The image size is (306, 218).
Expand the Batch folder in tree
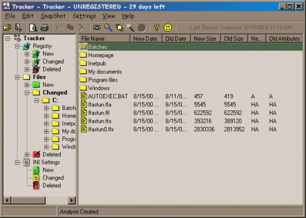point(46,108)
